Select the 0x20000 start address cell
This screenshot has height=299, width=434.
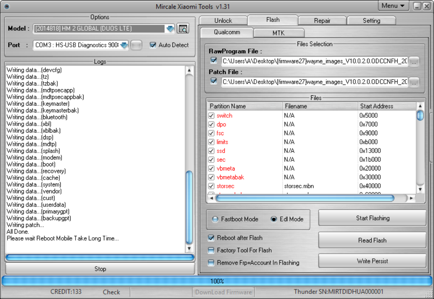[370, 168]
